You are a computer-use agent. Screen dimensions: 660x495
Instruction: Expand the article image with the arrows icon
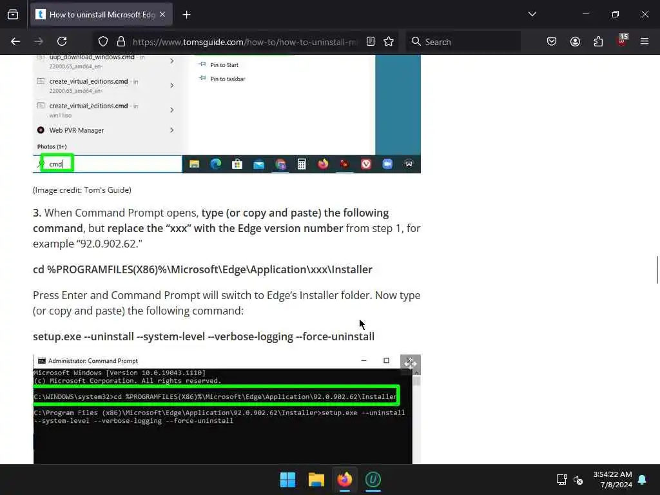411,364
